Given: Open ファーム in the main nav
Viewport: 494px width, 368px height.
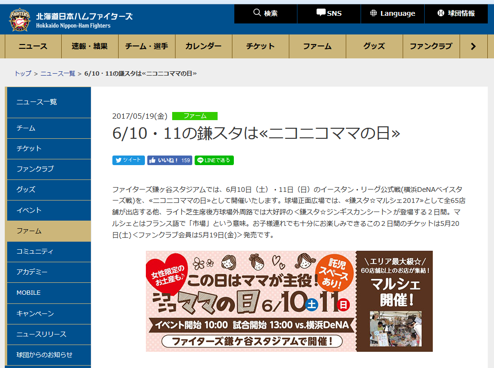Looking at the screenshot, I should pos(317,46).
